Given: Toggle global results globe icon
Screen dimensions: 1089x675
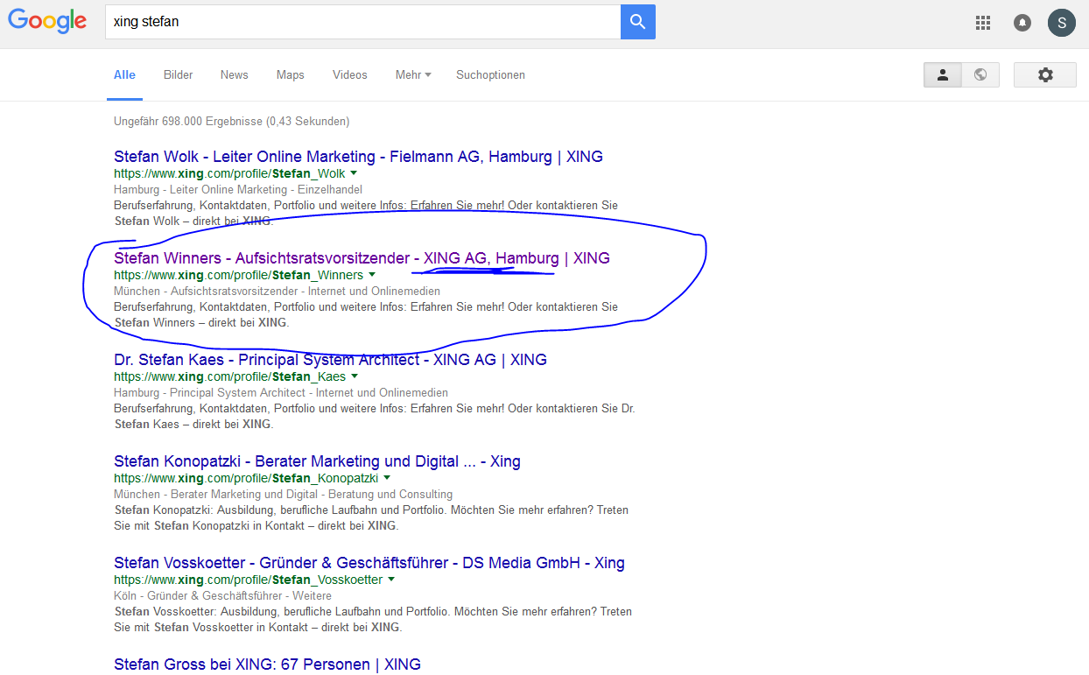Looking at the screenshot, I should click(980, 75).
